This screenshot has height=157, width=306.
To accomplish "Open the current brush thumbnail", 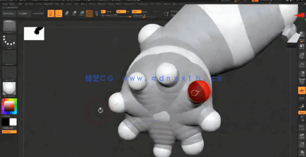I will pos(9,27).
